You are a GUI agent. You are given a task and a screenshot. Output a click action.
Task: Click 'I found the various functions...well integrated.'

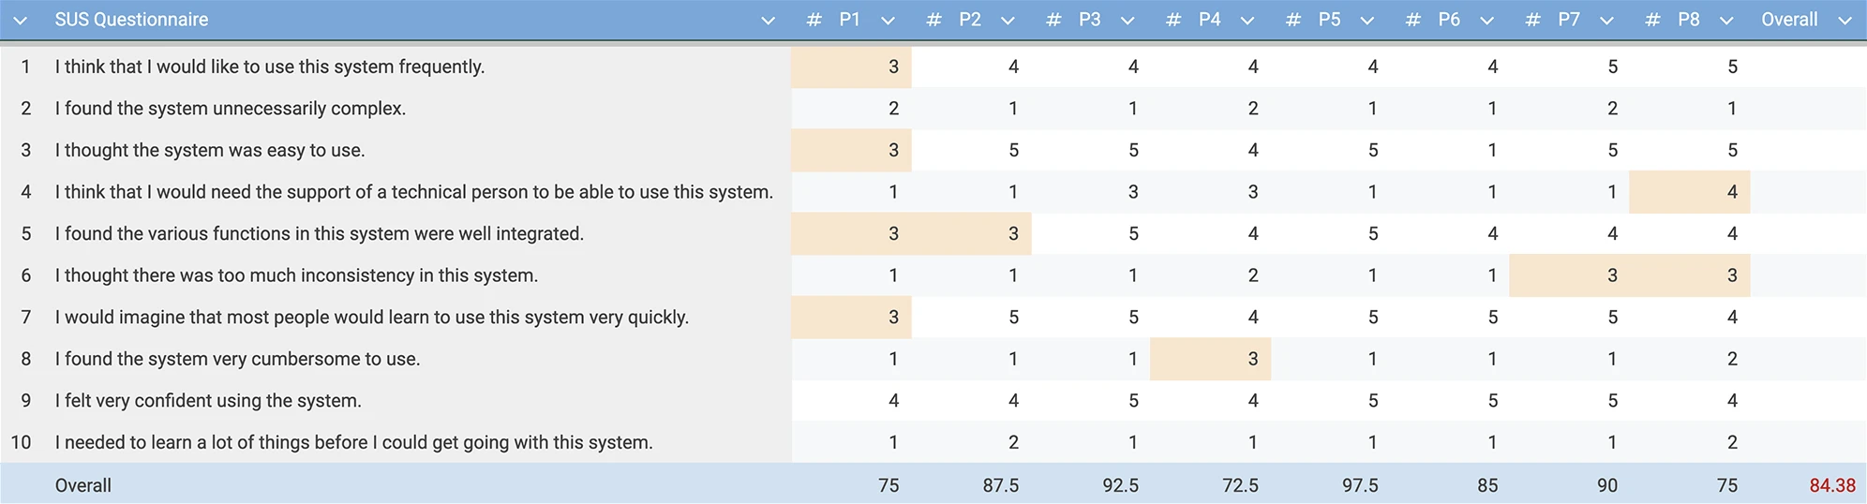tap(320, 233)
